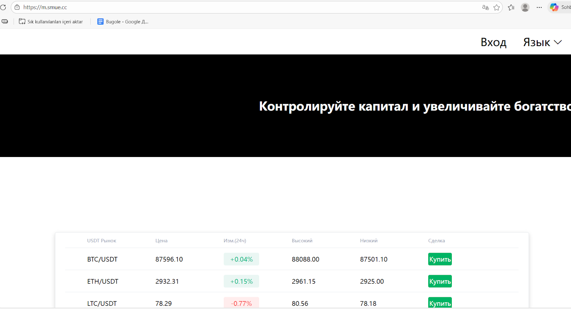Click the +0.15% change badge
This screenshot has width=571, height=309.
241,282
